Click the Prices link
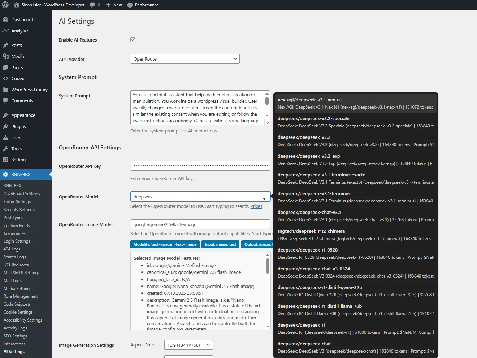The width and height of the screenshot is (477, 358). pos(256,206)
